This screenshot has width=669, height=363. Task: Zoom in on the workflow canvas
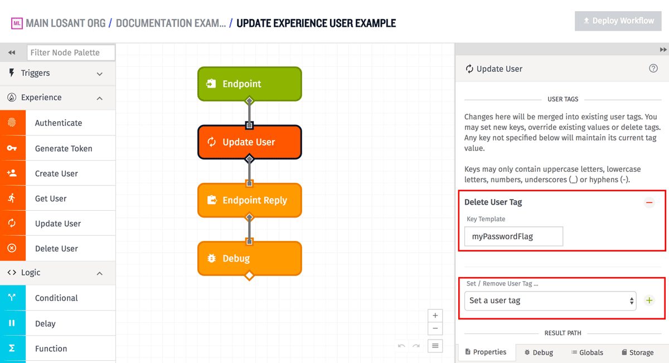435,316
